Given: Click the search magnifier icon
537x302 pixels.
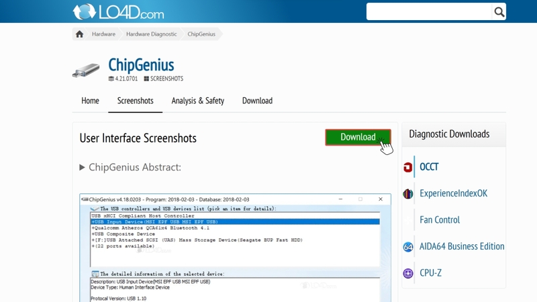Looking at the screenshot, I should [499, 12].
